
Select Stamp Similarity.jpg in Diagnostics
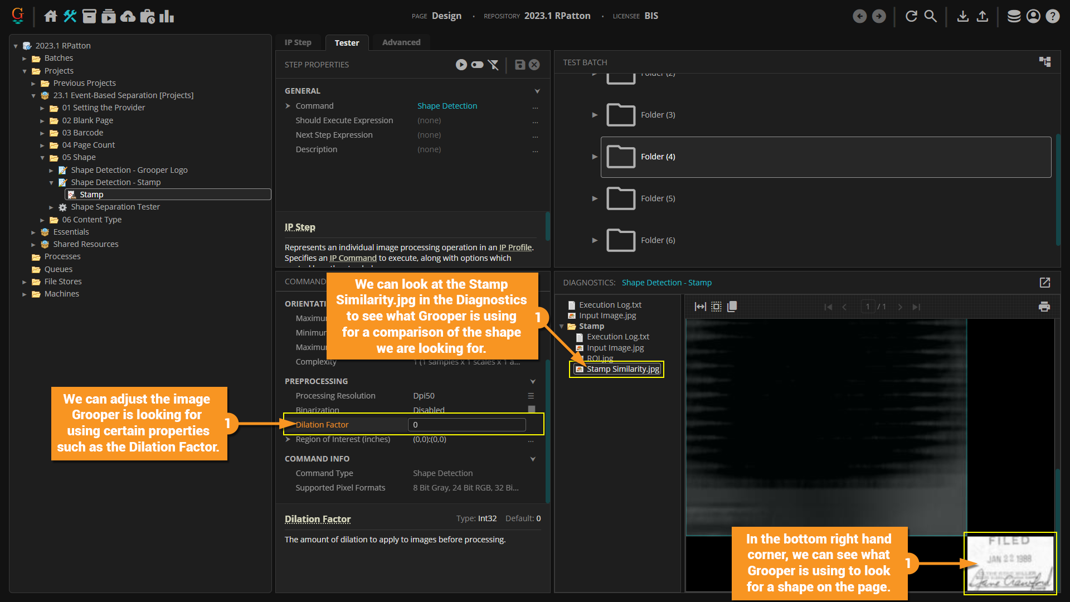(x=622, y=369)
